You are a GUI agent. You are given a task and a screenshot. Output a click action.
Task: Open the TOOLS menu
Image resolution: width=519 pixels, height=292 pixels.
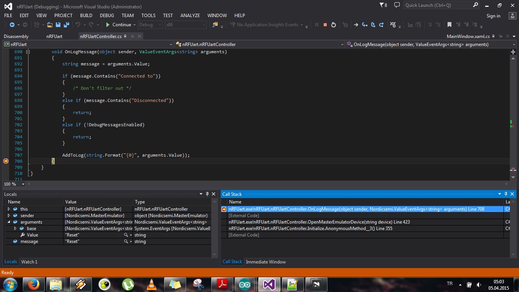click(148, 16)
